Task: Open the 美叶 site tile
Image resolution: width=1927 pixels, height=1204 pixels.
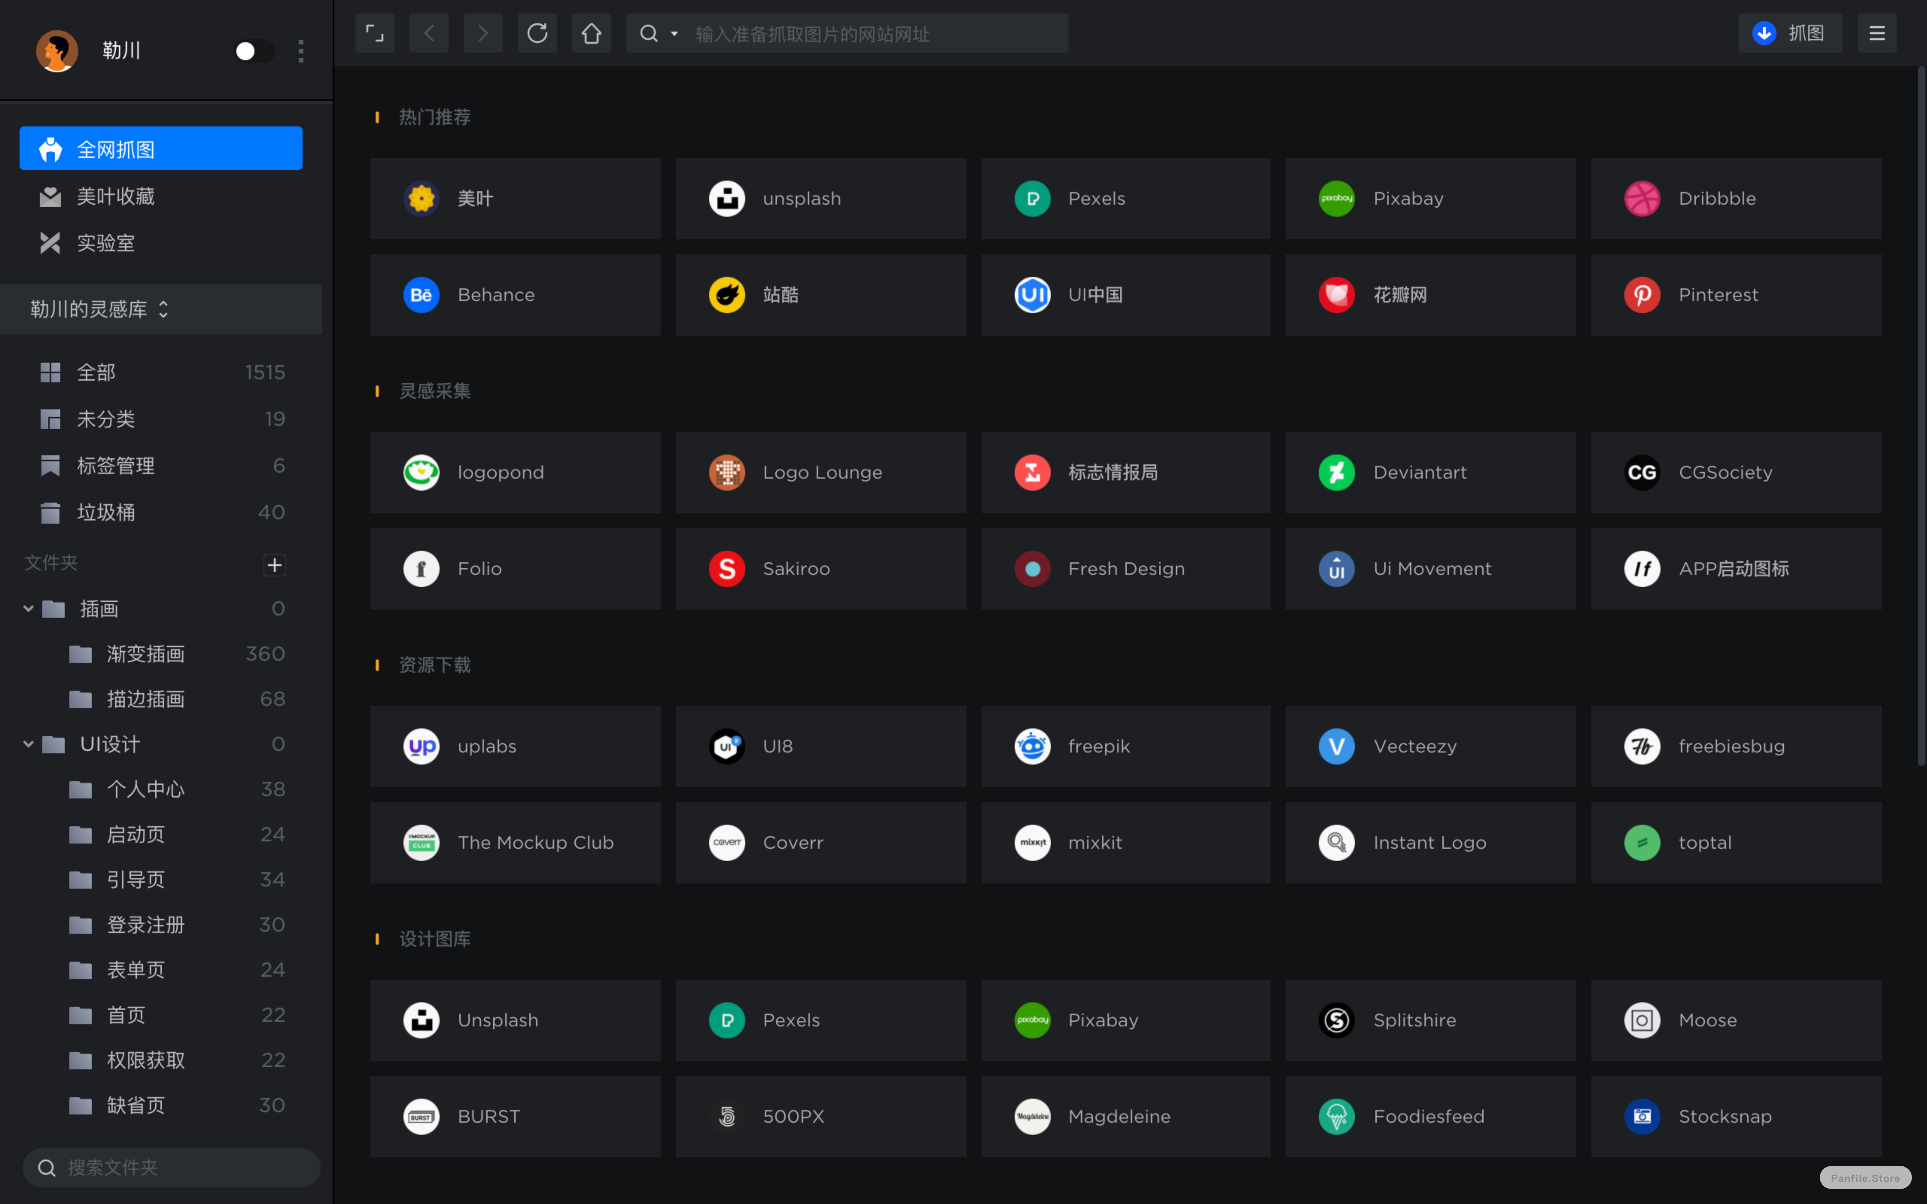Action: pos(515,198)
